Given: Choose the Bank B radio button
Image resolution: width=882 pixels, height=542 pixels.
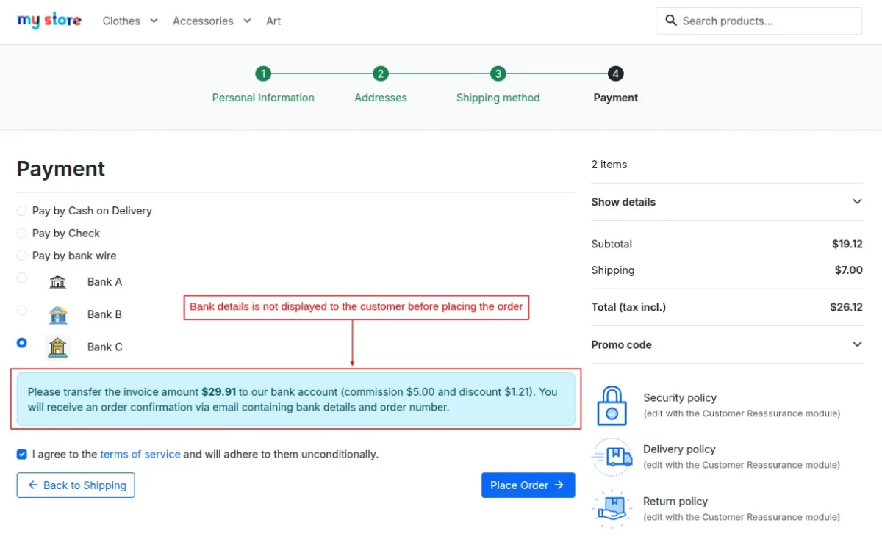Looking at the screenshot, I should point(22,310).
